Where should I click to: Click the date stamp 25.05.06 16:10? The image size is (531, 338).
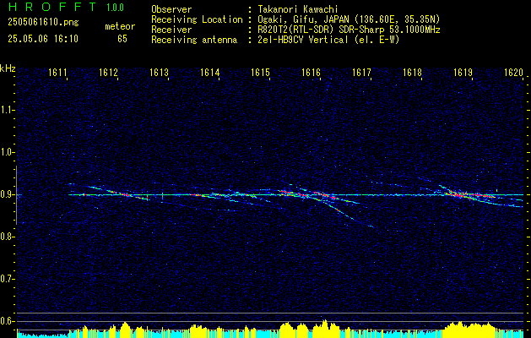pos(43,39)
